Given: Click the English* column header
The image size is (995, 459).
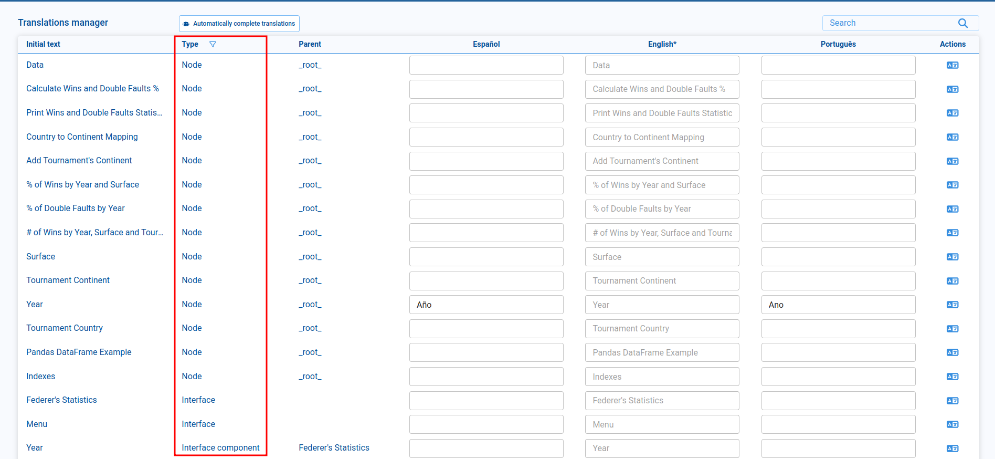Looking at the screenshot, I should pos(662,44).
